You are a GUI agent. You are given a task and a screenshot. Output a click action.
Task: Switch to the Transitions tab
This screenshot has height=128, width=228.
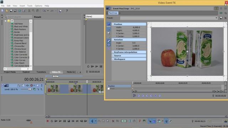(x=41, y=72)
